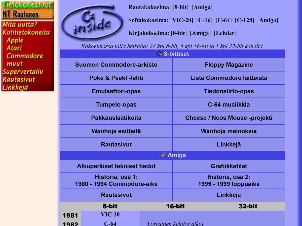Open Rautasivut in the 8-bittiset section
Image resolution: width=302 pixels, height=226 pixels.
[116, 144]
